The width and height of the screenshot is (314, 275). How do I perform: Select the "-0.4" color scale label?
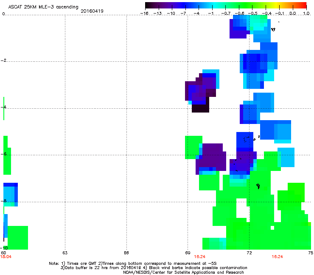pyautogui.click(x=267, y=14)
